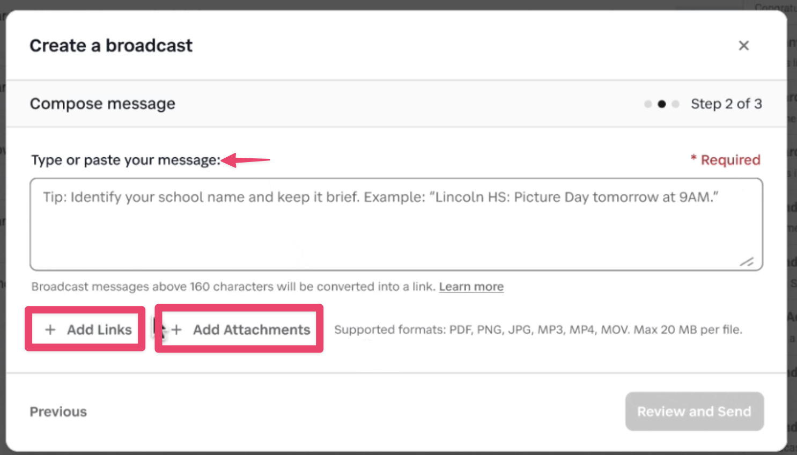Select the first step indicator dot

tap(648, 104)
